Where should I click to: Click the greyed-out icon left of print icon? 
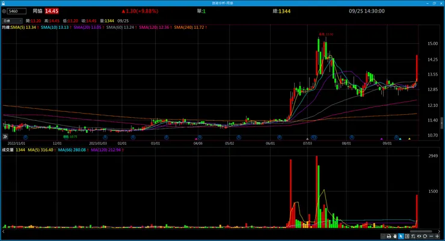[x=383, y=236]
